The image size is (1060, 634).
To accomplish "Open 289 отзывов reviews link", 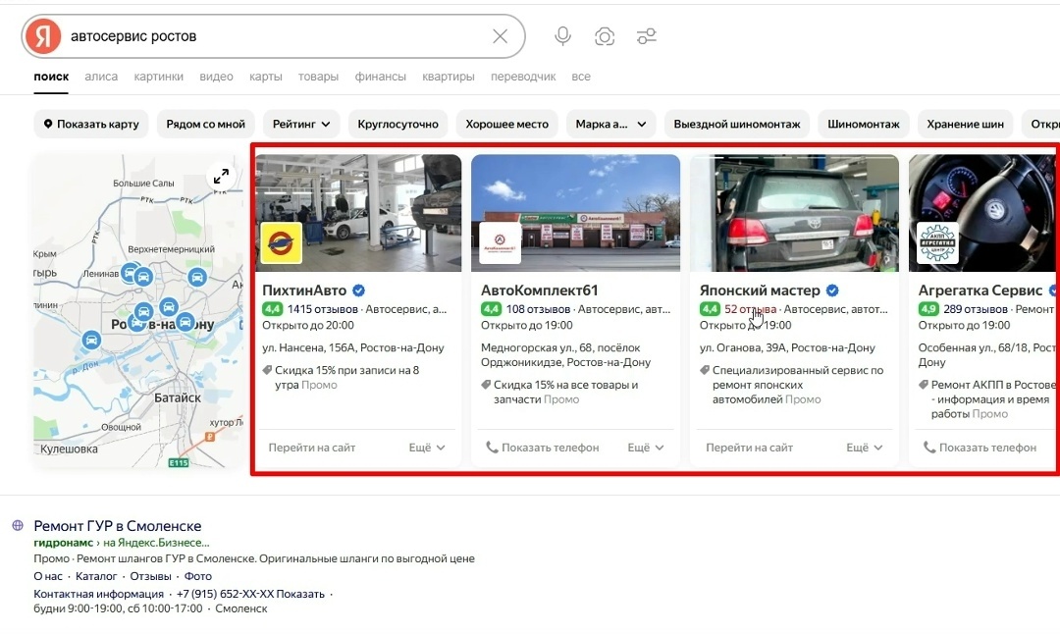I will pyautogui.click(x=976, y=309).
